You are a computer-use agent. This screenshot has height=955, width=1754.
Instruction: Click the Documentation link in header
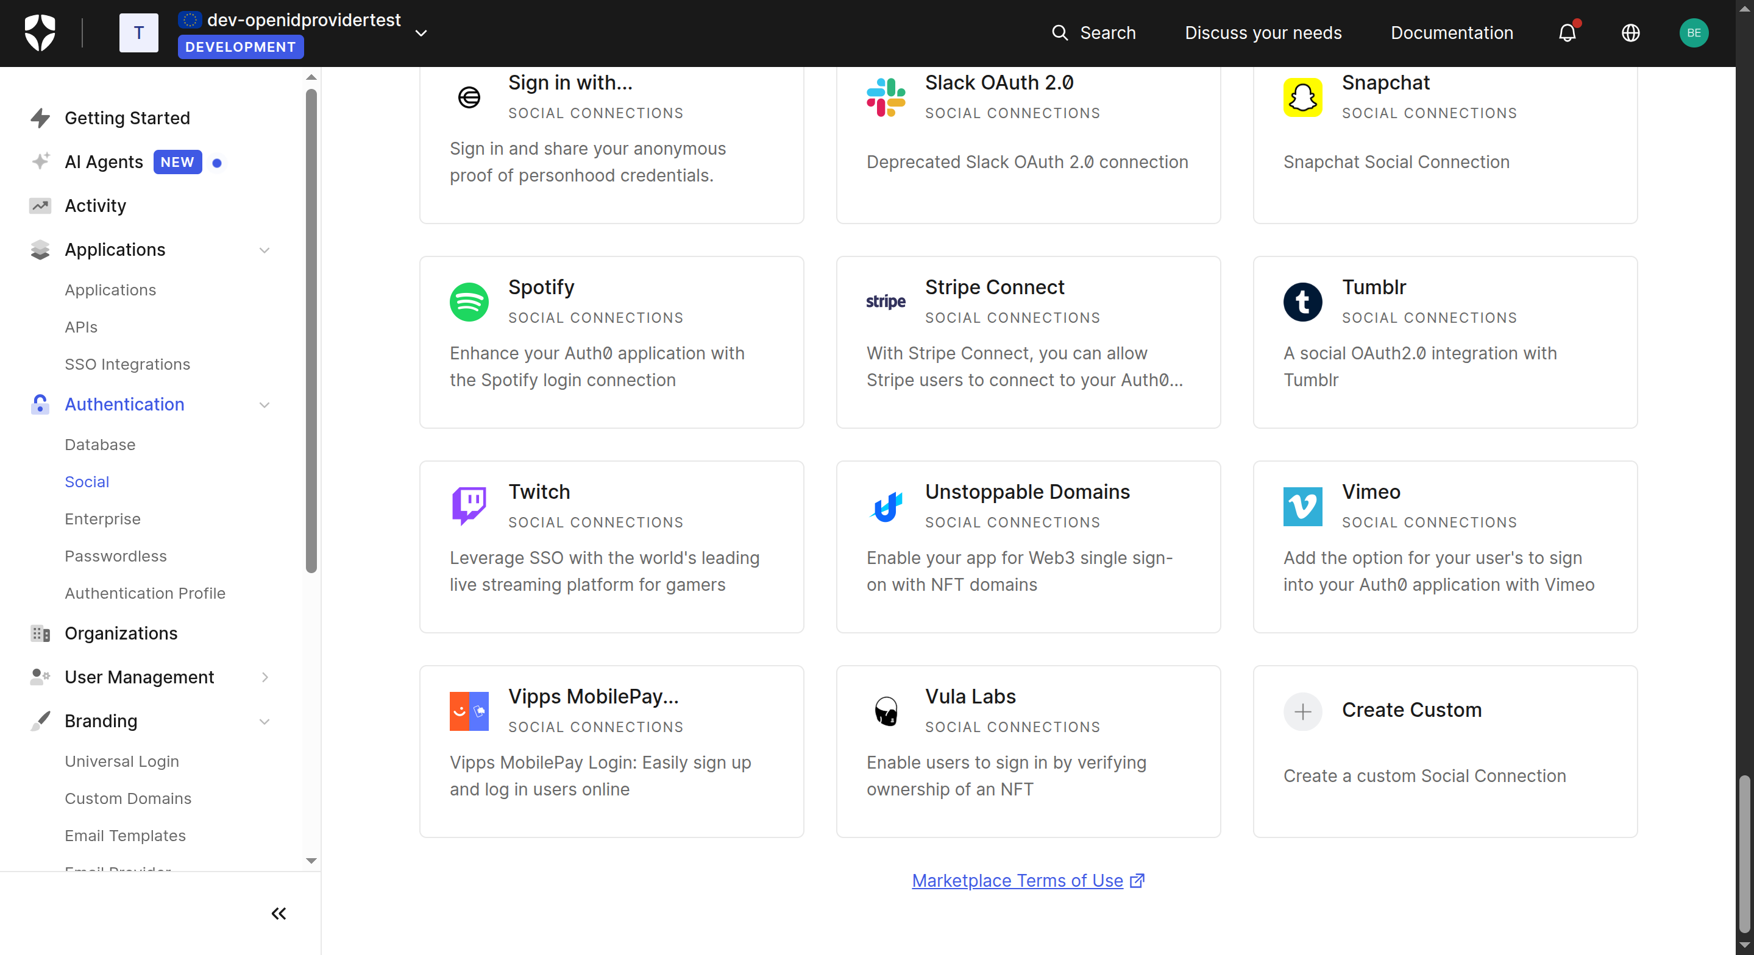click(x=1451, y=33)
